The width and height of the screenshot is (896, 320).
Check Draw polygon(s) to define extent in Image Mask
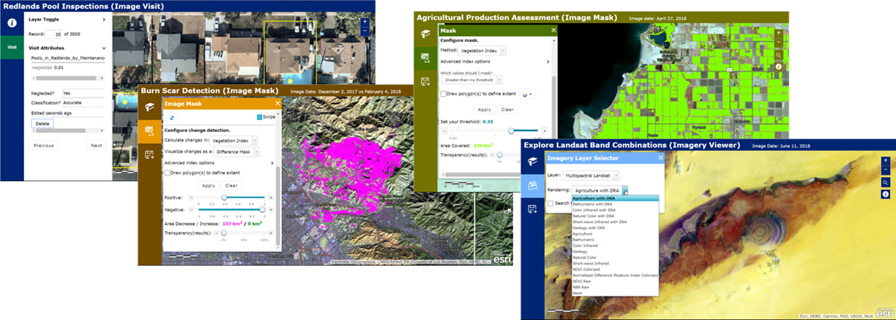[x=167, y=172]
